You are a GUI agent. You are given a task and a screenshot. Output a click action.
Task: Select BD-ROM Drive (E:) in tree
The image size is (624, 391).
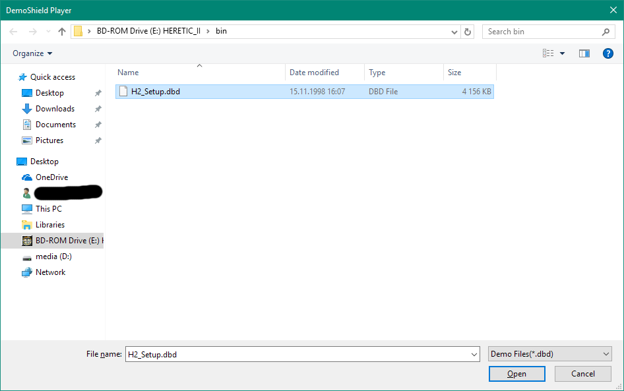pos(52,241)
